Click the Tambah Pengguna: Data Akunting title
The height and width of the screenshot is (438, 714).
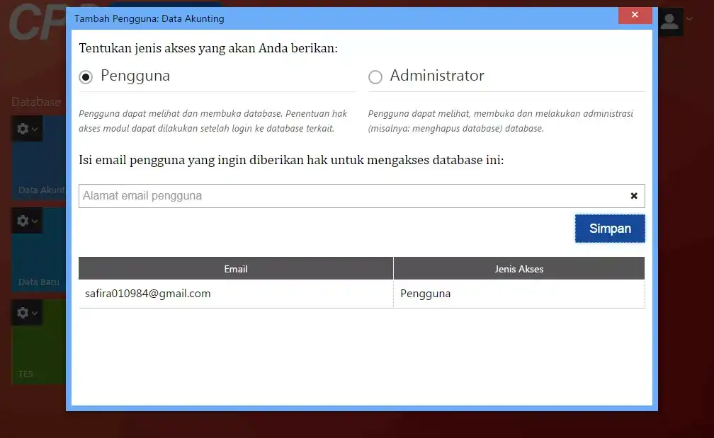click(149, 18)
